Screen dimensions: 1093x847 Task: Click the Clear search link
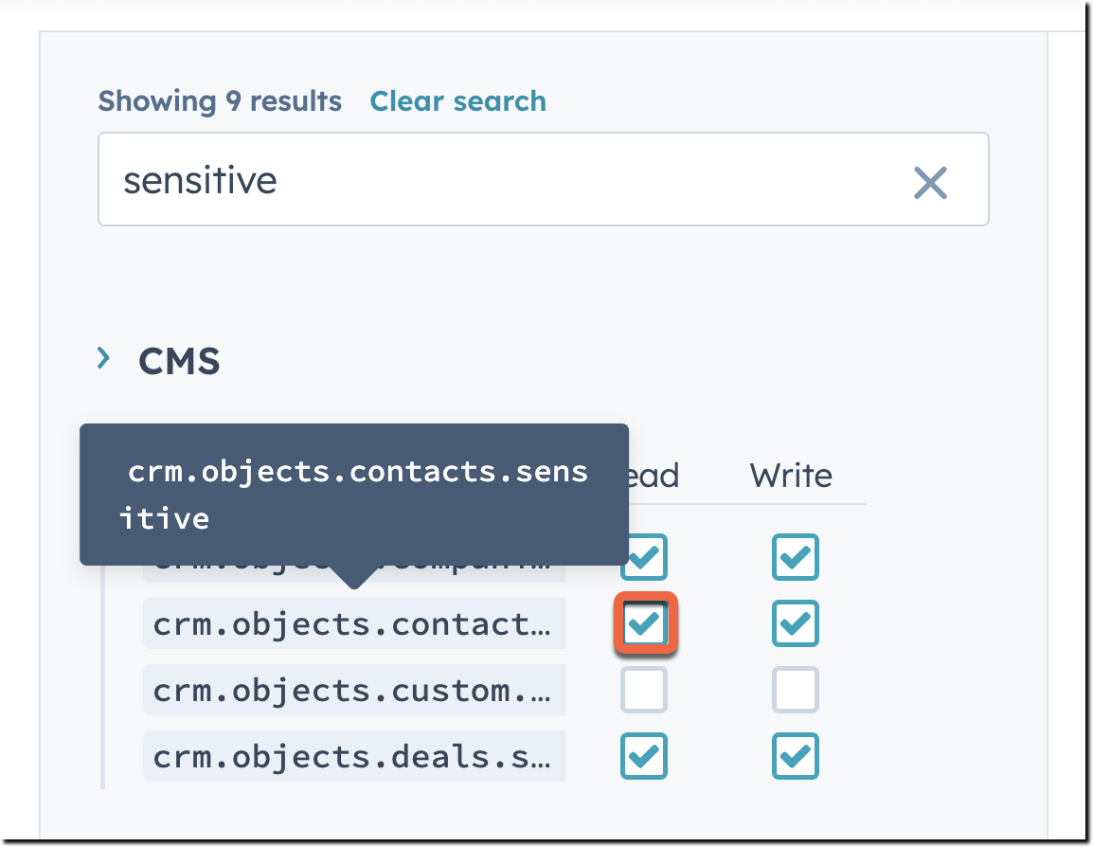[457, 101]
